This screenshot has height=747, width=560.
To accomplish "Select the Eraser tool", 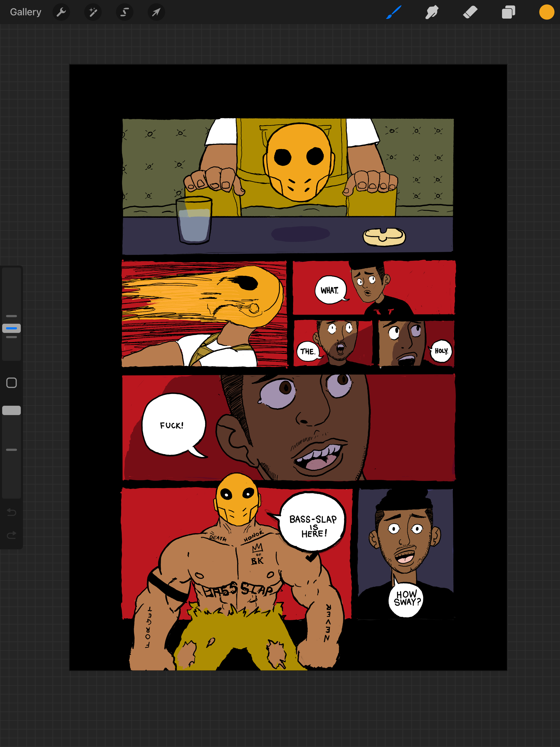I will pos(470,13).
